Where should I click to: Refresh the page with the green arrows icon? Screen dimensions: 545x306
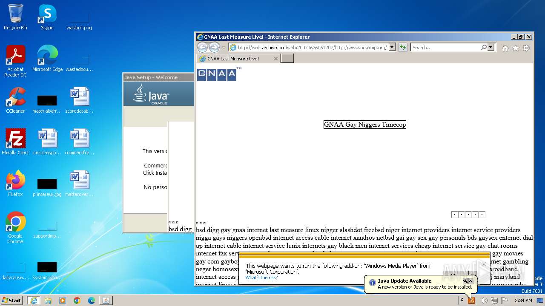[403, 48]
